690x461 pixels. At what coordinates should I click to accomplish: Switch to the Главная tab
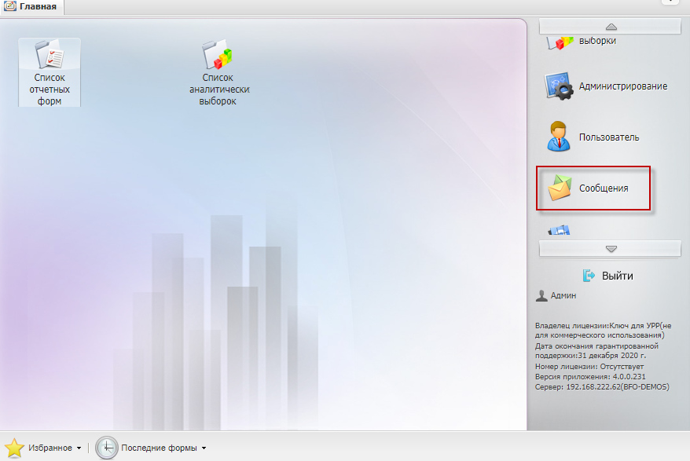[31, 6]
